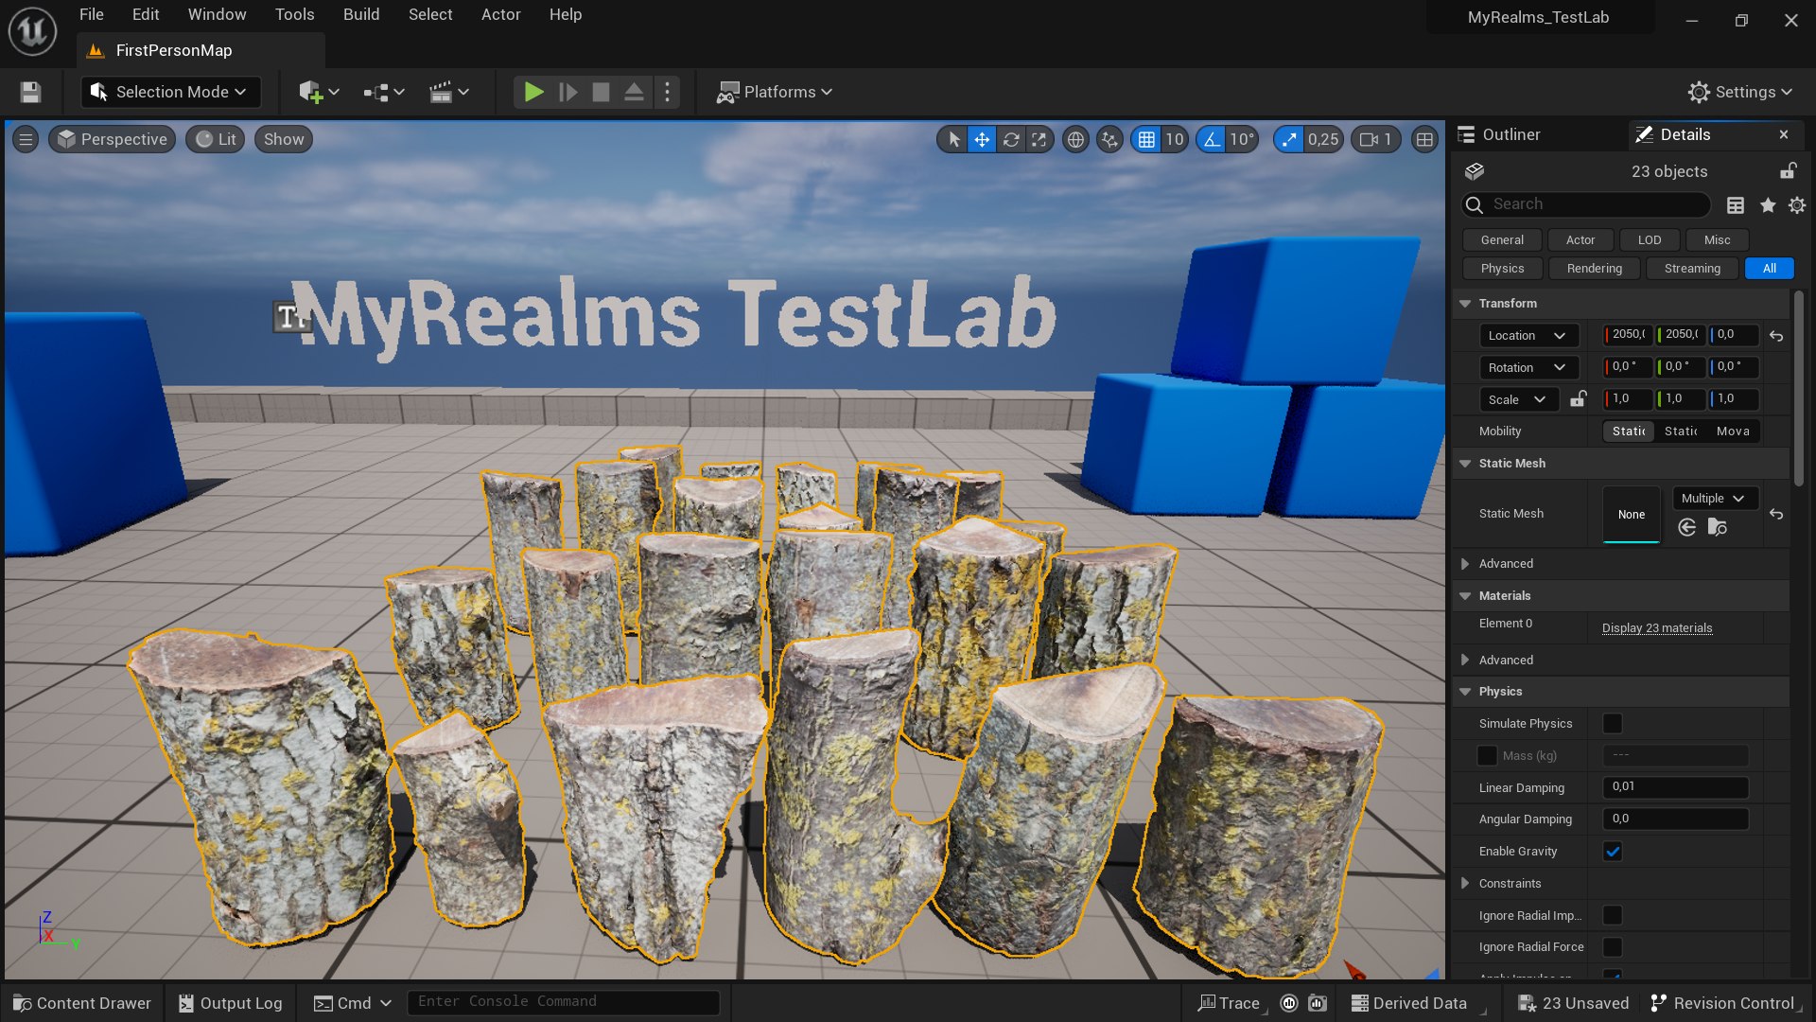Image resolution: width=1816 pixels, height=1022 pixels.
Task: Click the Lit view mode button
Action: pyautogui.click(x=216, y=140)
